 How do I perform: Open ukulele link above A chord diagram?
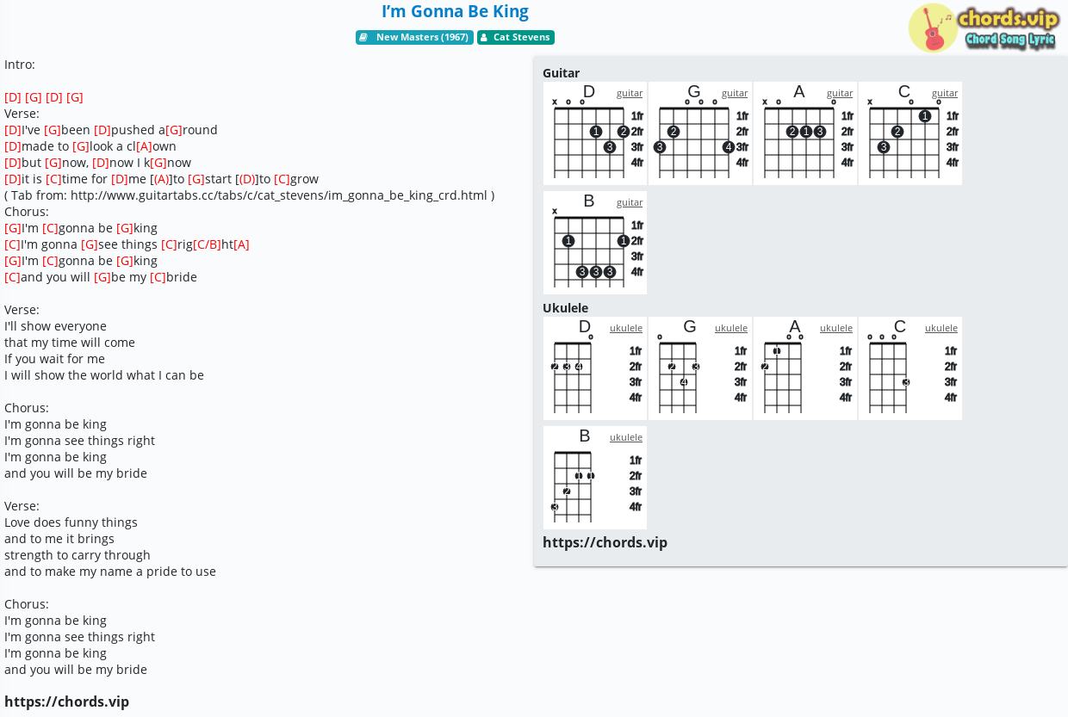click(x=836, y=328)
